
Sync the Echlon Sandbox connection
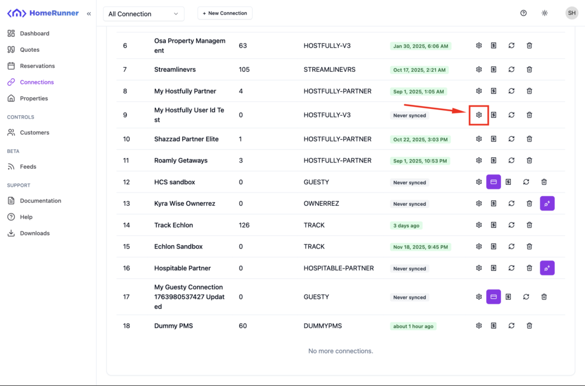point(511,247)
